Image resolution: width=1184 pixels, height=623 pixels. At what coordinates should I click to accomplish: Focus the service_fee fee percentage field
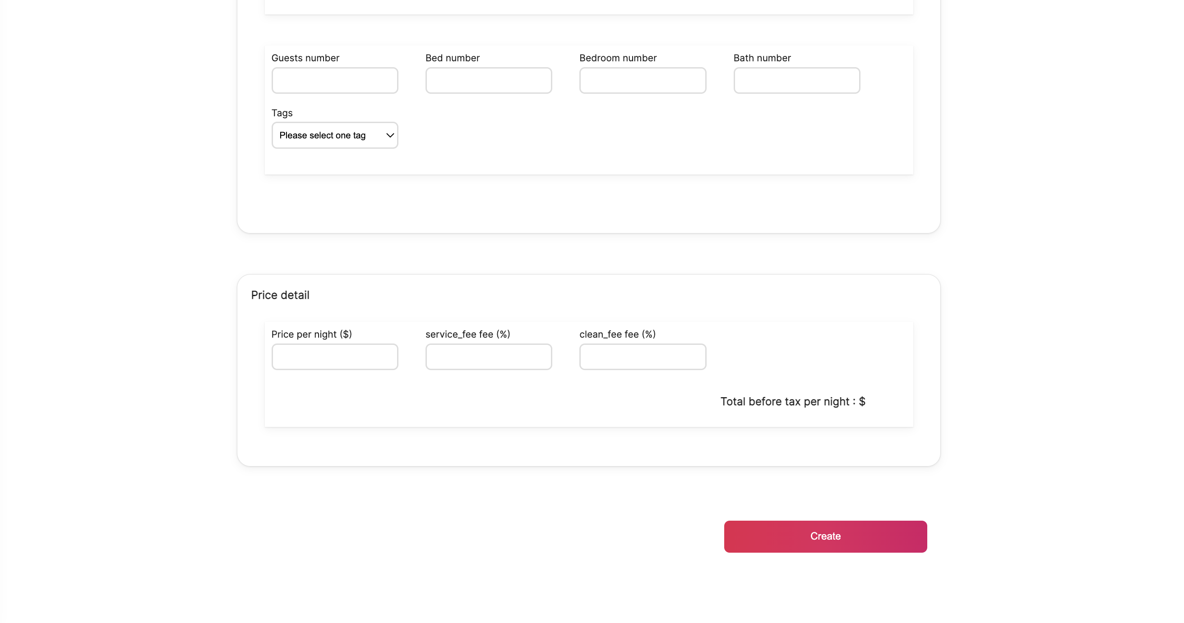coord(489,357)
